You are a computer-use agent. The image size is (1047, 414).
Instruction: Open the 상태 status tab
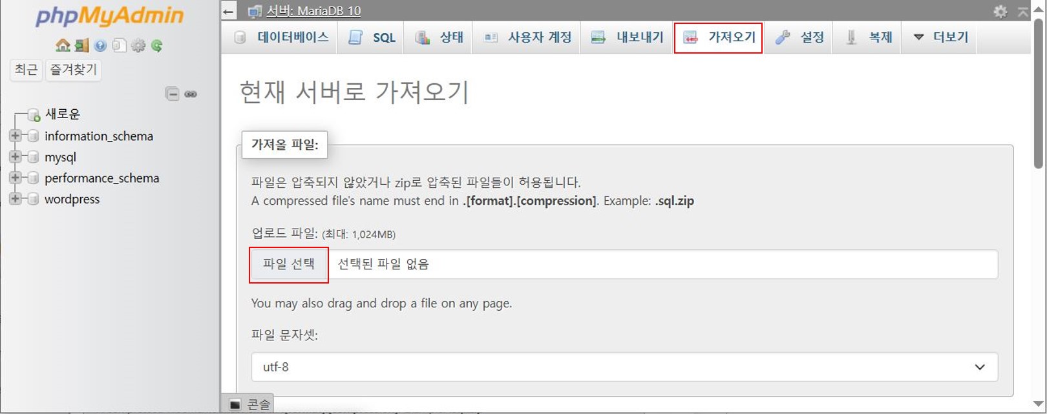coord(439,37)
